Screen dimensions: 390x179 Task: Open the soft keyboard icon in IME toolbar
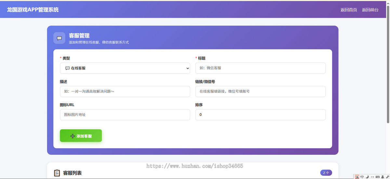(377, 177)
